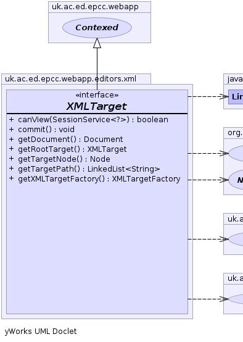Select the getRootTarget() method entry
243x342 pixels.
pos(68,149)
